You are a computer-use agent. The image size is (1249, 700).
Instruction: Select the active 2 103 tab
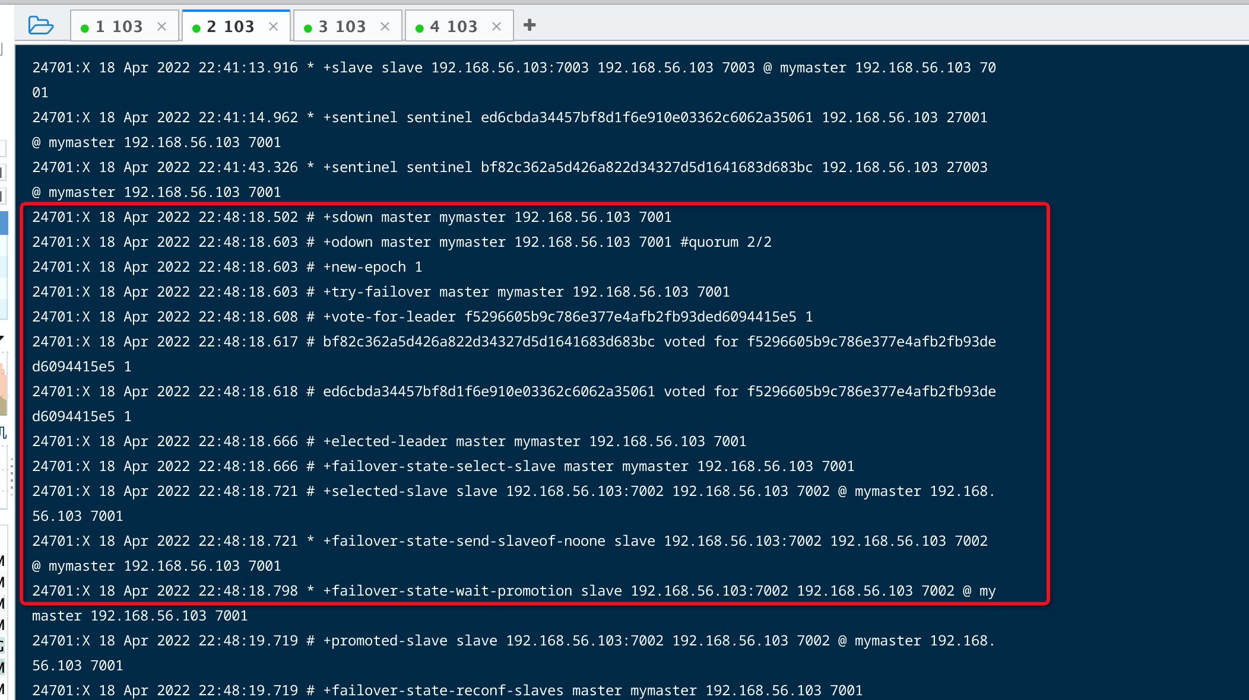[x=230, y=27]
